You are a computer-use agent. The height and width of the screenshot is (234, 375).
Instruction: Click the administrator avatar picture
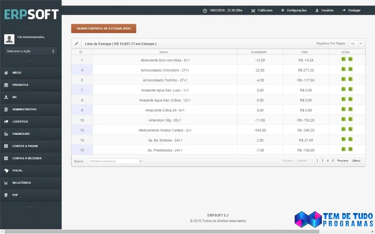(9, 39)
